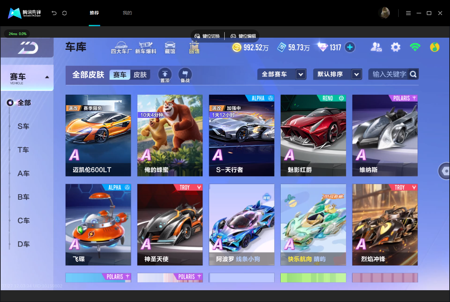
Task: Open the 藏馆 icon
Action: point(170,48)
